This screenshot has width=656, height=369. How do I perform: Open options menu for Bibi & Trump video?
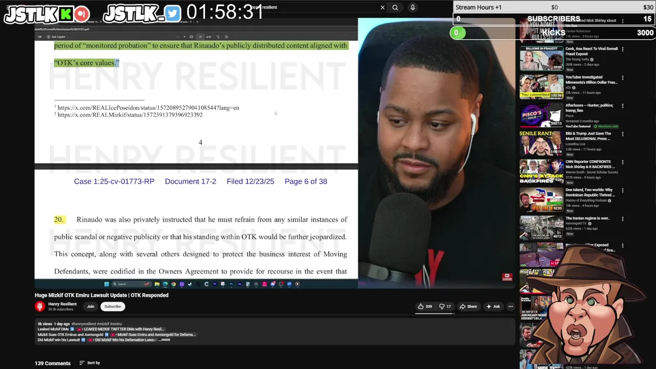623,134
